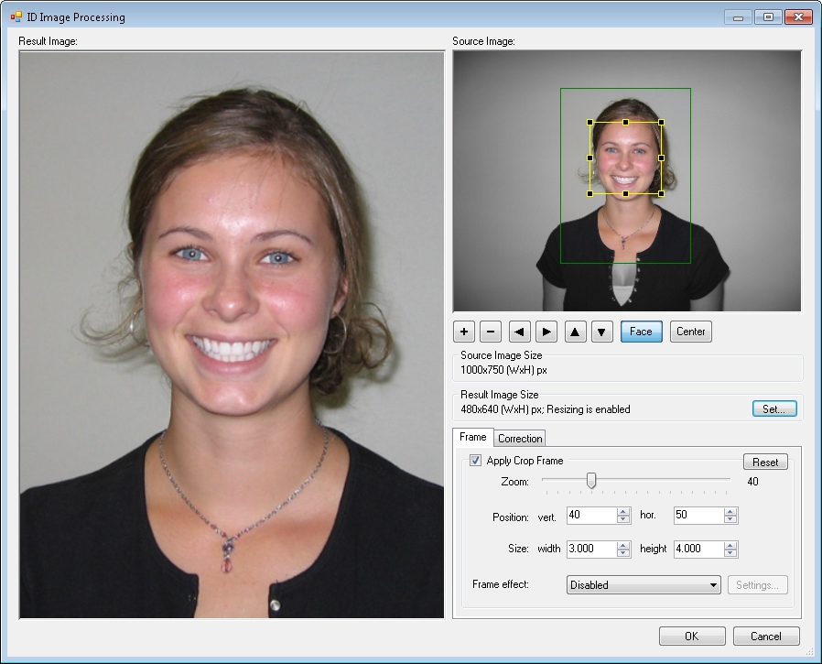Toggle the Face detection button
This screenshot has height=664, width=822.
pyautogui.click(x=641, y=332)
